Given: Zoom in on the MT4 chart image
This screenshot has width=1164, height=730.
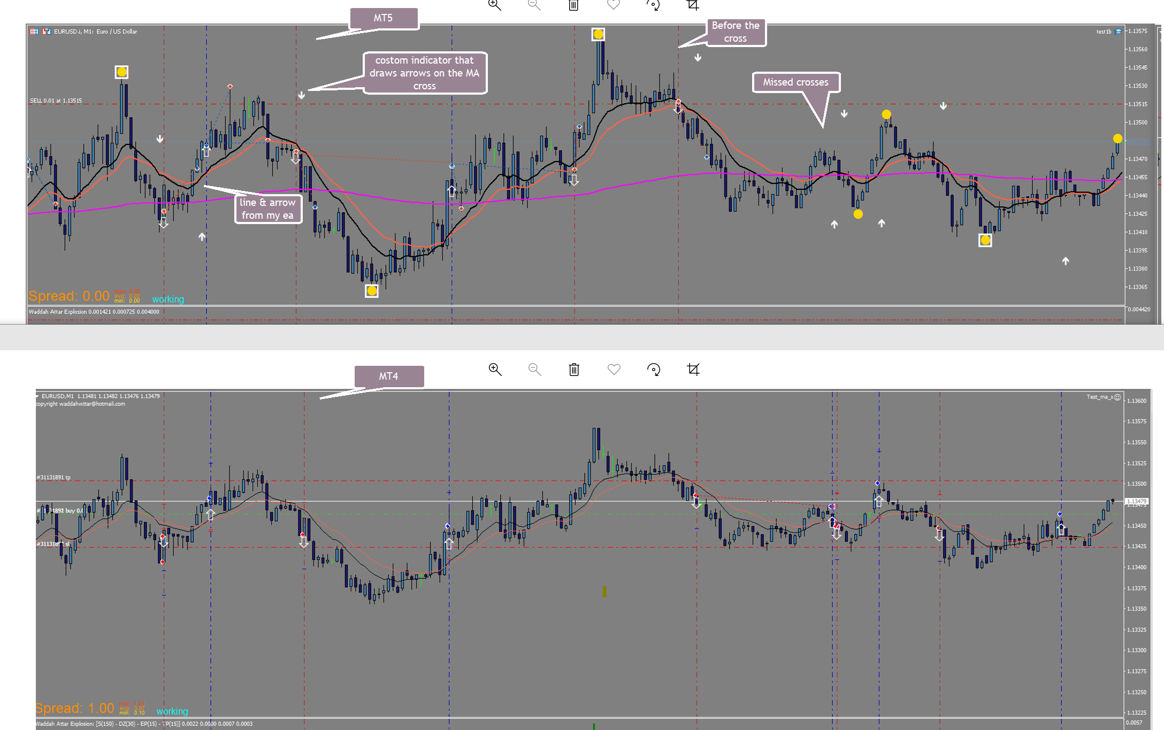Looking at the screenshot, I should tap(495, 369).
